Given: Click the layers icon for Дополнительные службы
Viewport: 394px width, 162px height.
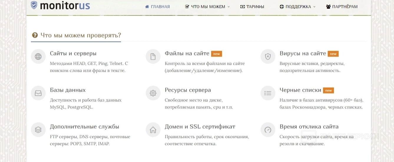Looking at the screenshot, I should coord(38,130).
